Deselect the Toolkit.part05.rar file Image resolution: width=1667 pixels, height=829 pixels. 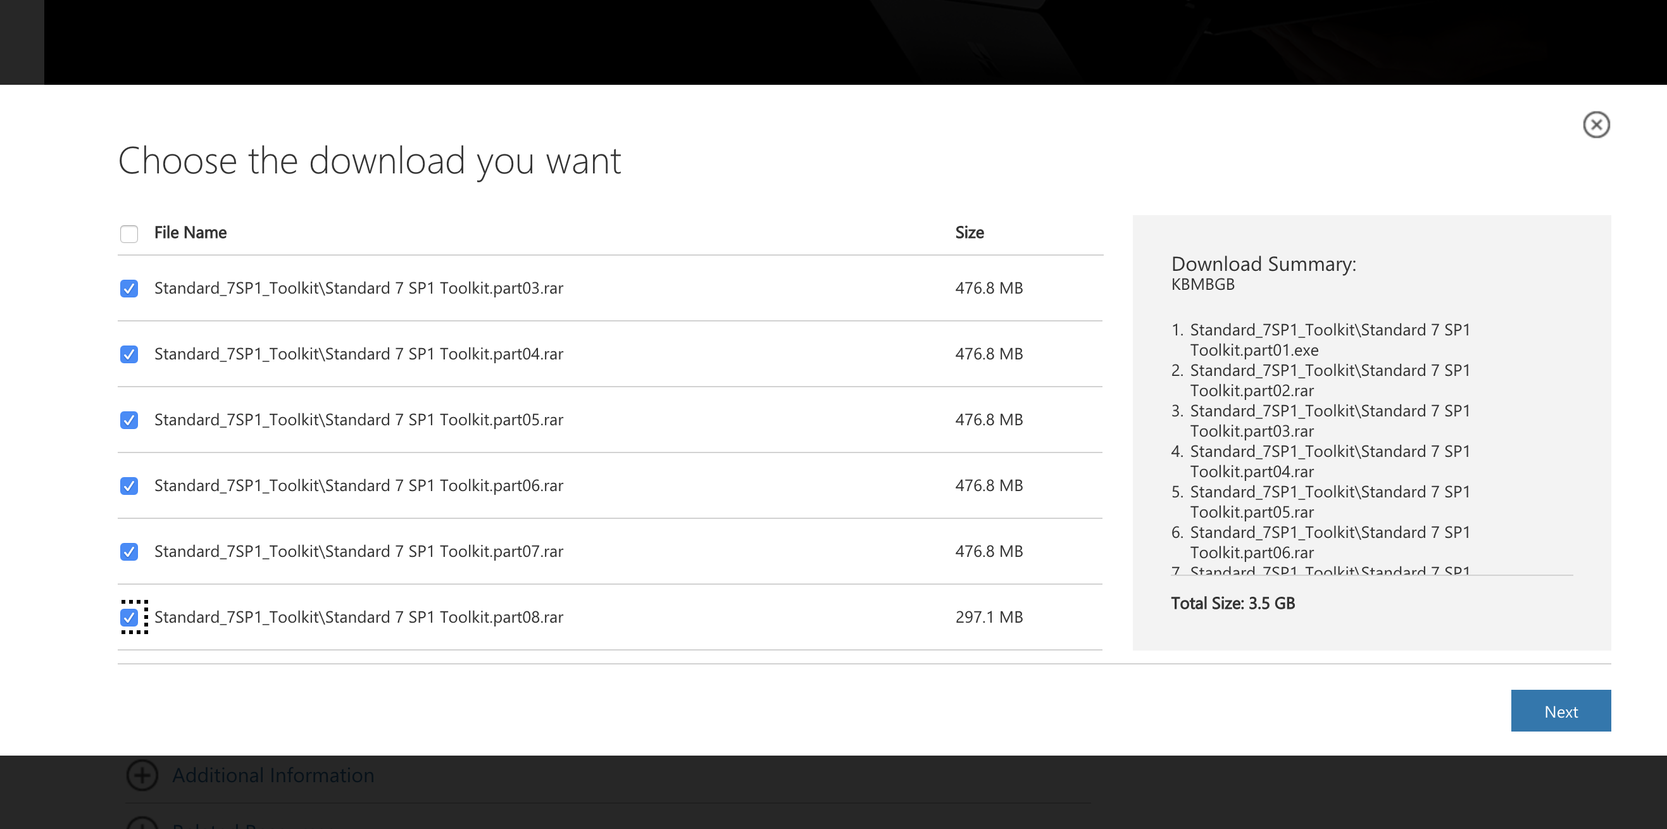coord(128,421)
